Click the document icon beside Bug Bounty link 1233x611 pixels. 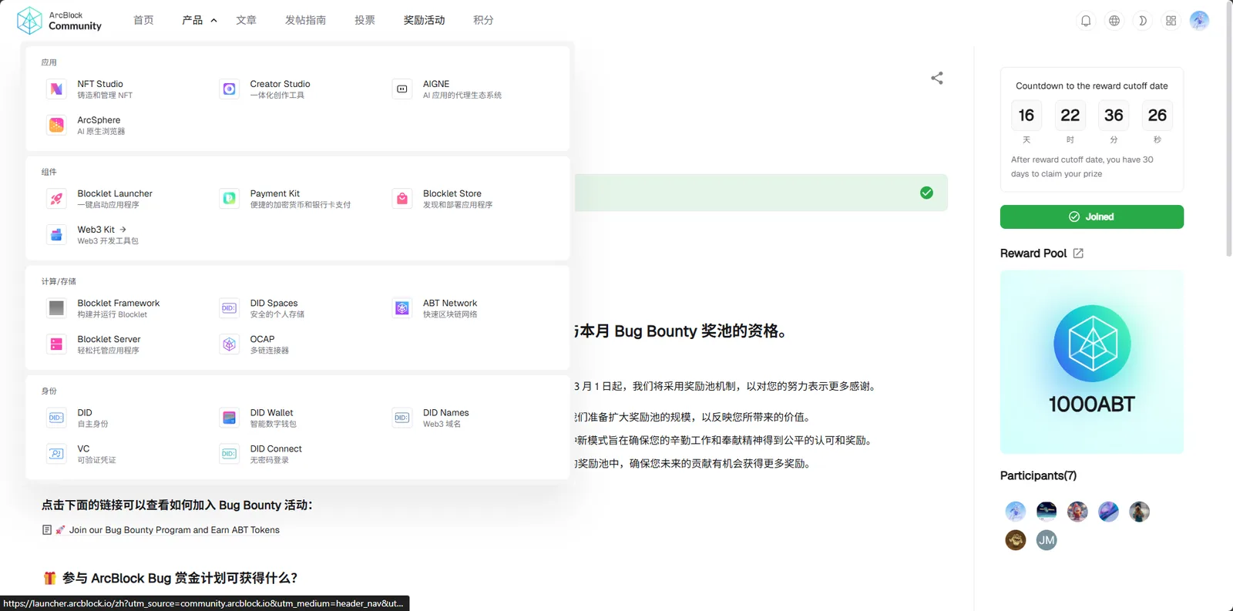(47, 530)
